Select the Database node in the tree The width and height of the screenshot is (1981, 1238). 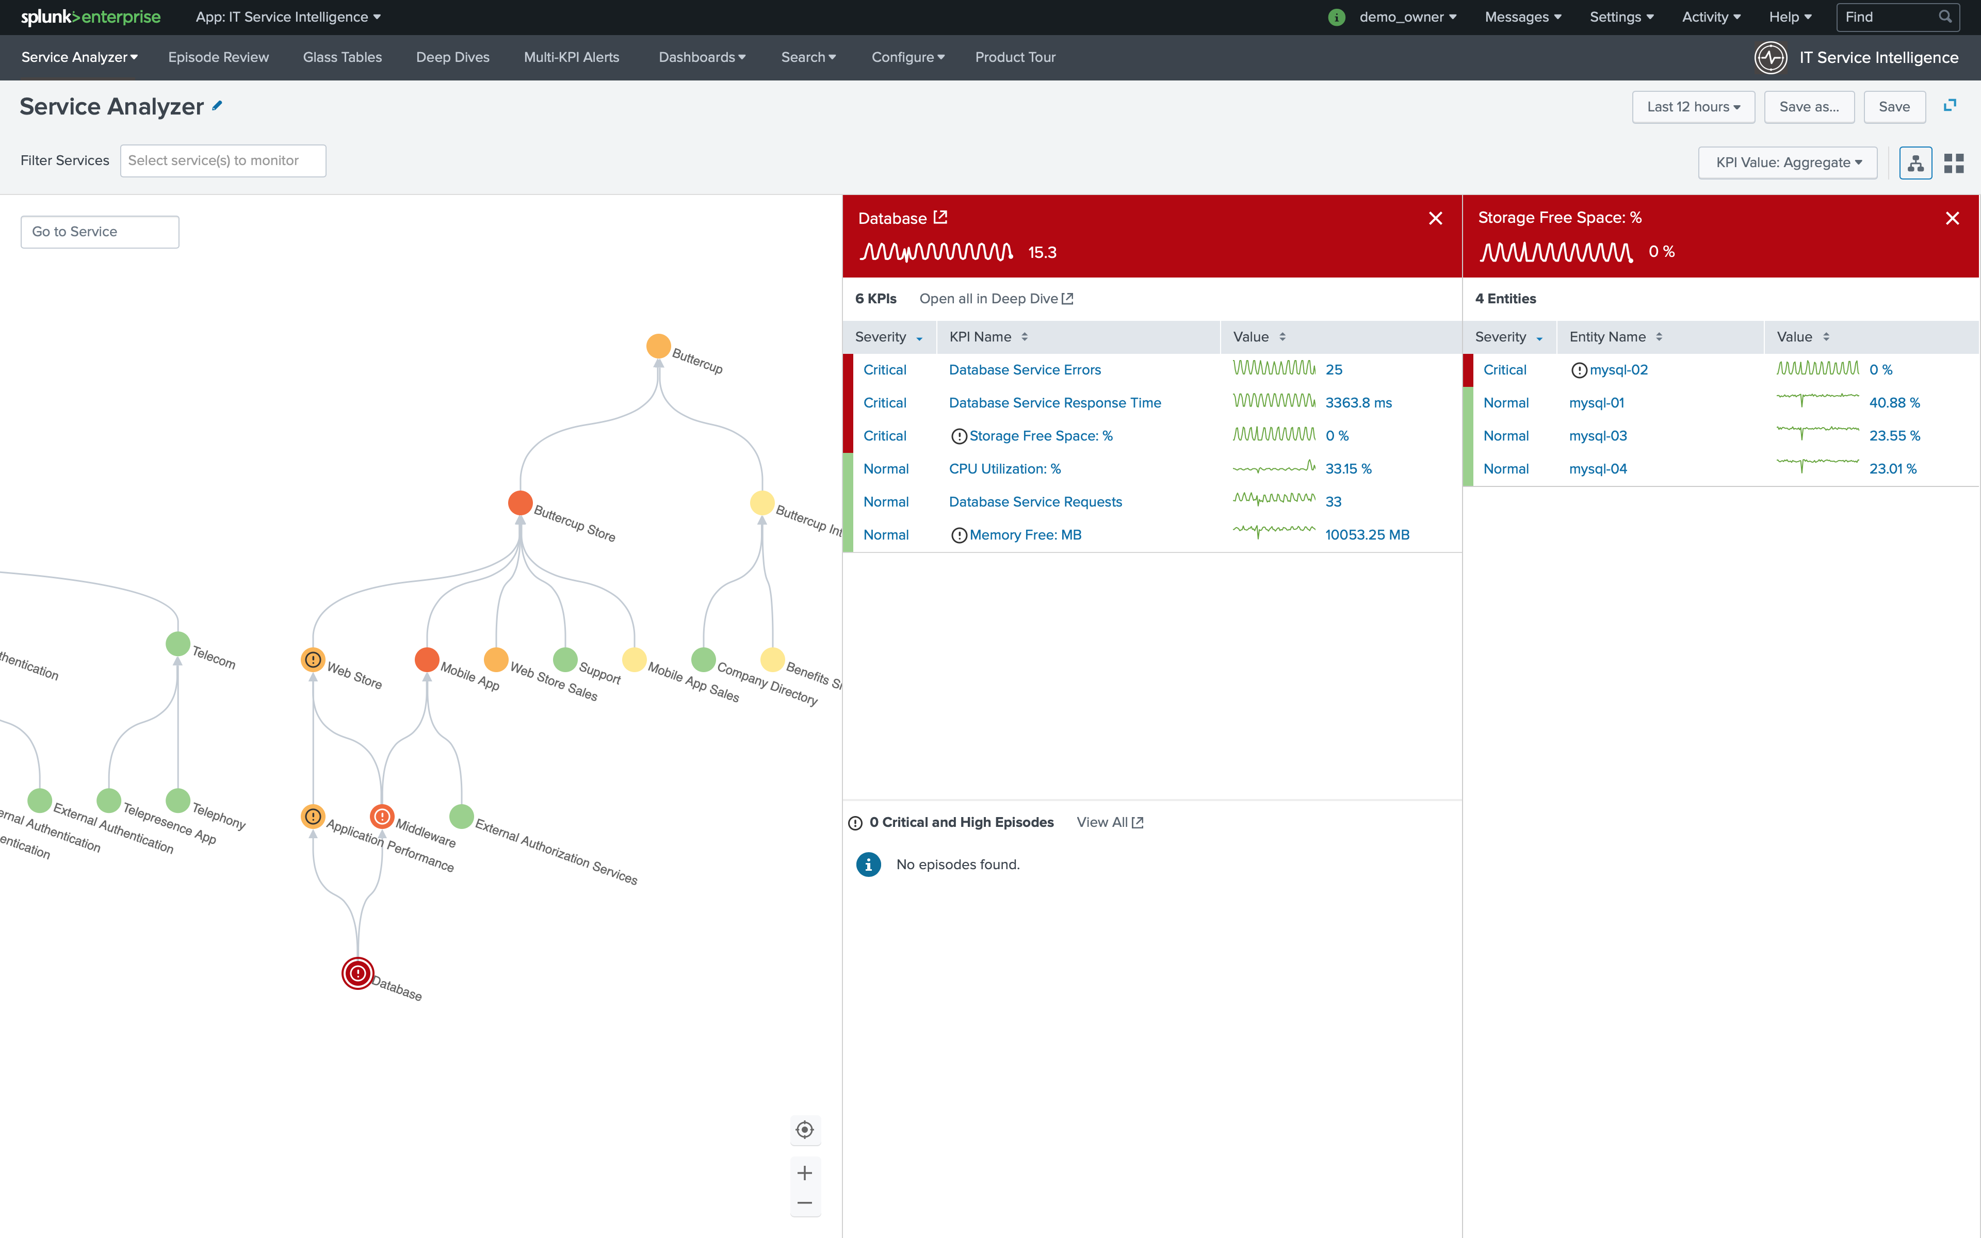point(358,973)
